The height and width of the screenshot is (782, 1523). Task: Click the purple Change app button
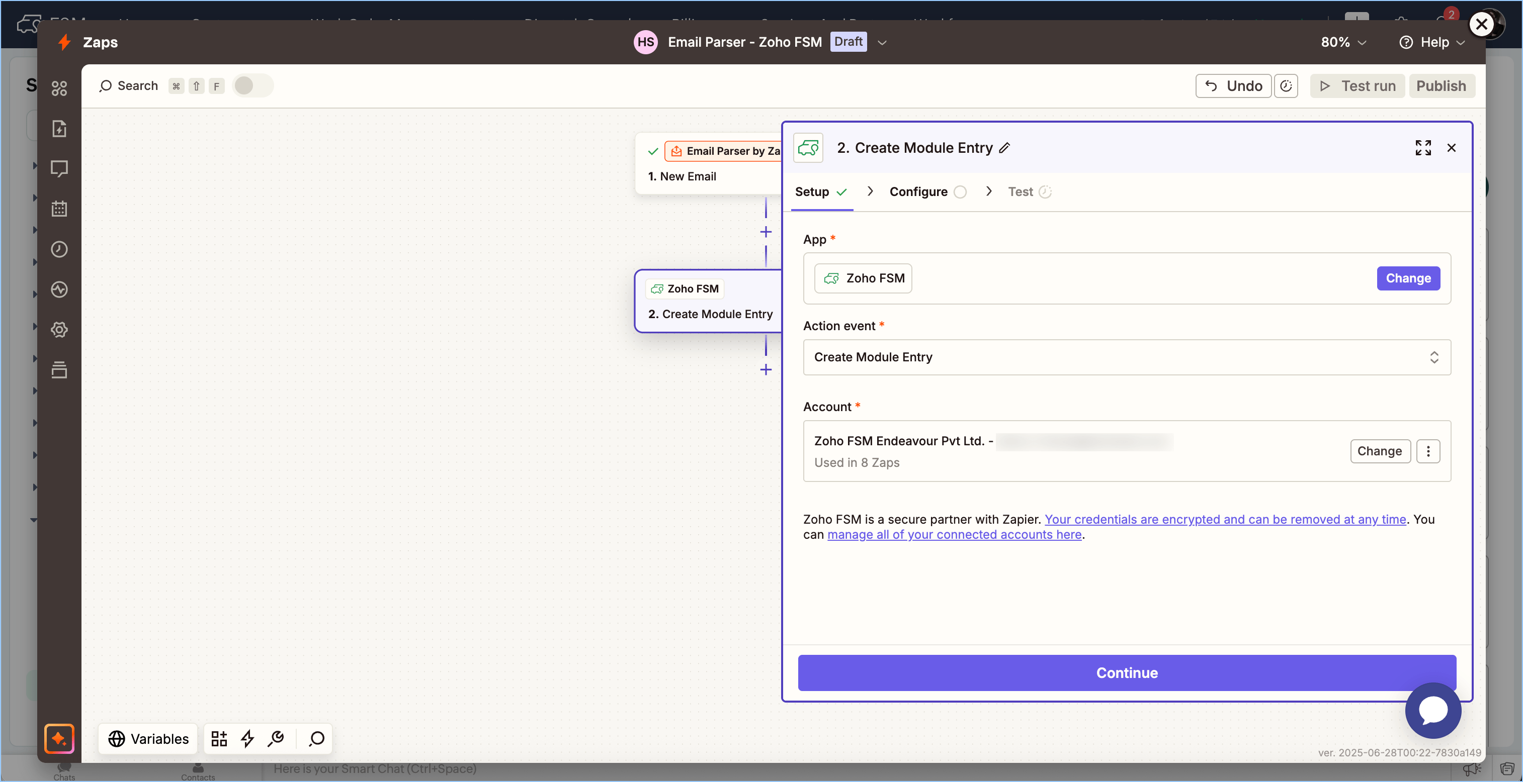[1408, 278]
